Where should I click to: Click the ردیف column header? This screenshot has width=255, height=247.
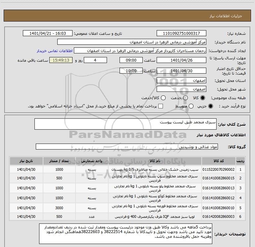[x=240, y=161]
